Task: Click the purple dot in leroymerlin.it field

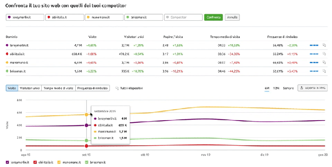Action: click(9, 17)
